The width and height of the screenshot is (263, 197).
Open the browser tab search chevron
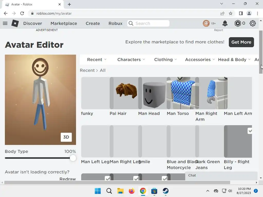coord(222,4)
